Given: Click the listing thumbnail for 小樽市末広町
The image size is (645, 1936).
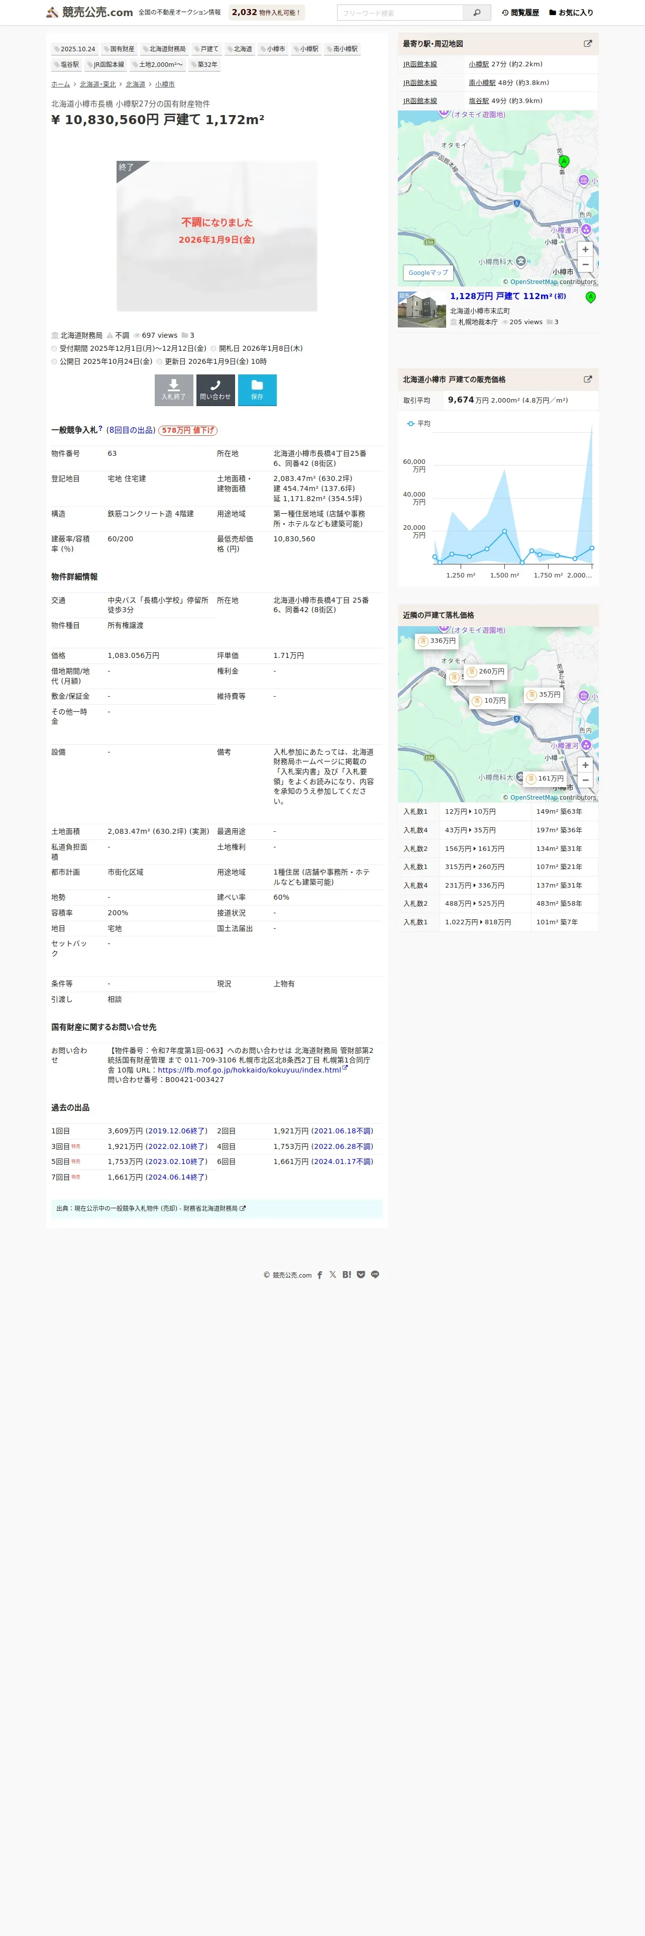Looking at the screenshot, I should 422,310.
